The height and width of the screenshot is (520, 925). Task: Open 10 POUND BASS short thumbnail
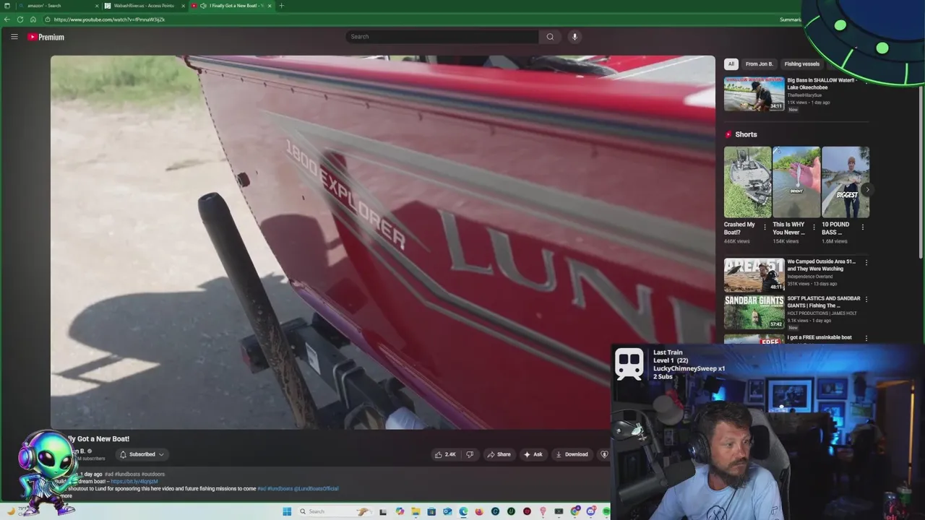tap(845, 182)
